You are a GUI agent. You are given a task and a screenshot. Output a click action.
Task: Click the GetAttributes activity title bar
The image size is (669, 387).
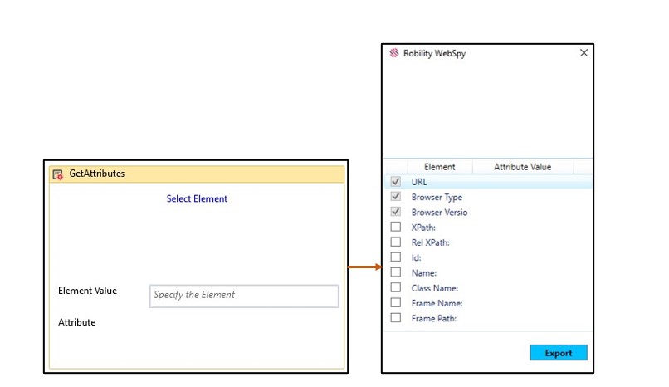[x=199, y=174]
